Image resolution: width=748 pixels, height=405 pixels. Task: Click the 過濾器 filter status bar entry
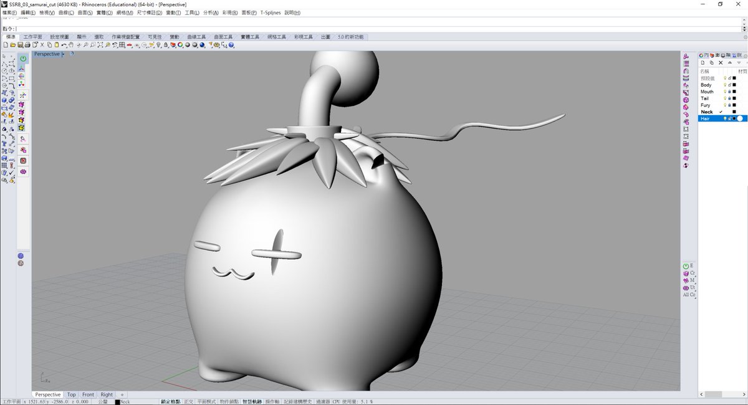pos(323,402)
